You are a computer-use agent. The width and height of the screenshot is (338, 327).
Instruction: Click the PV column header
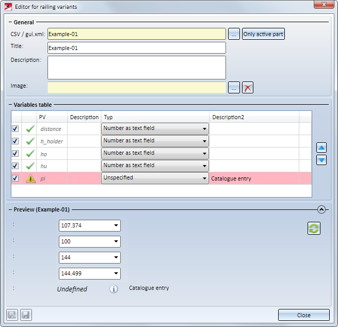click(52, 117)
